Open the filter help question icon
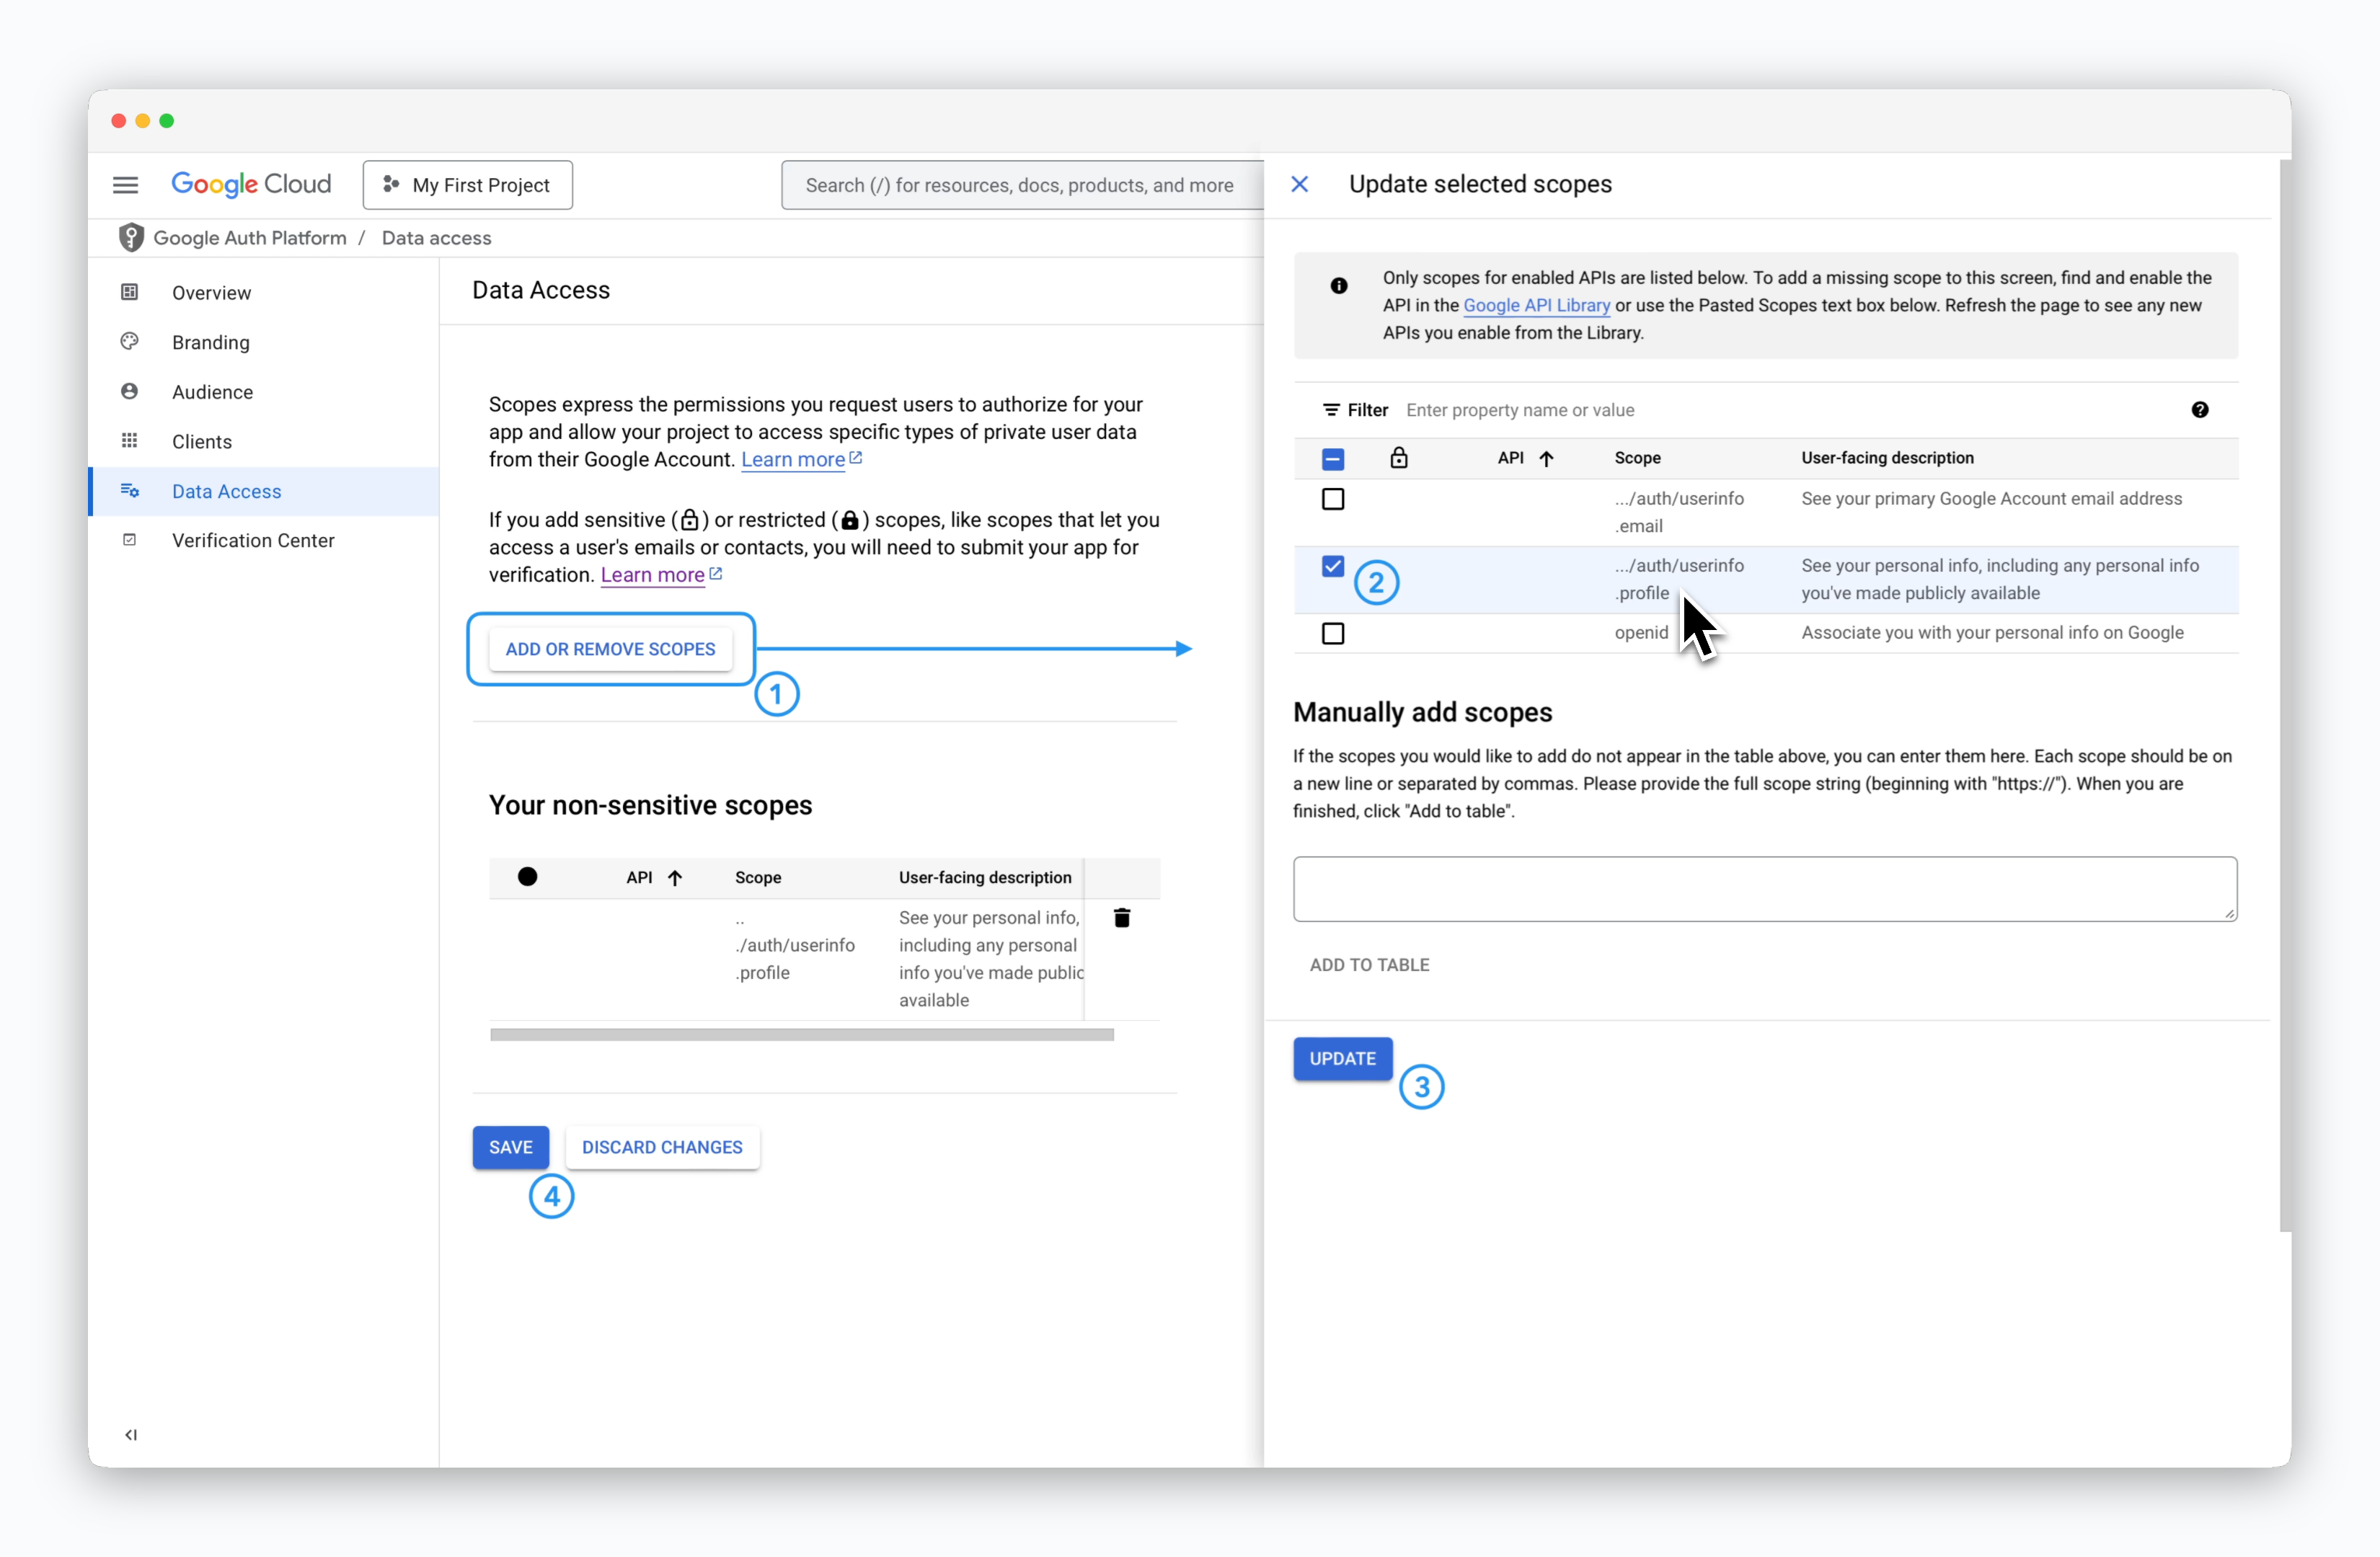Screen dimensions: 2380x1557 2200,410
